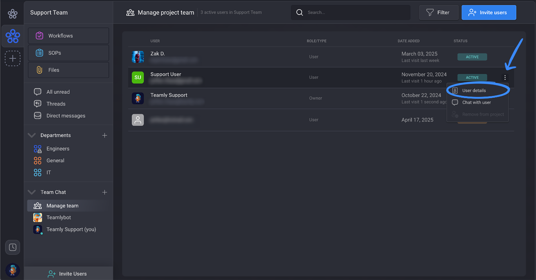Click the Threads reply icon
Image resolution: width=536 pixels, height=280 pixels.
(37, 104)
